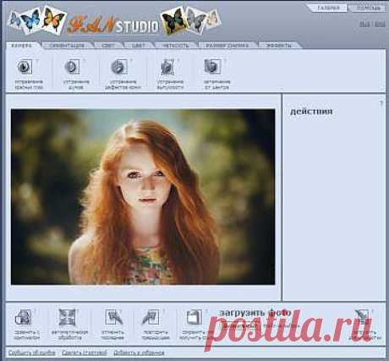Screen dimensions: 389x361
Task: Open the Помощь page button
Action: pos(368,8)
